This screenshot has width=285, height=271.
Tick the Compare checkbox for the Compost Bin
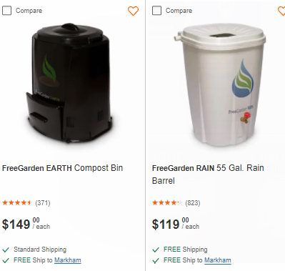(6, 11)
